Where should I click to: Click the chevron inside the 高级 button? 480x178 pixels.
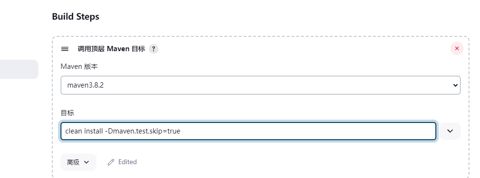pyautogui.click(x=86, y=162)
